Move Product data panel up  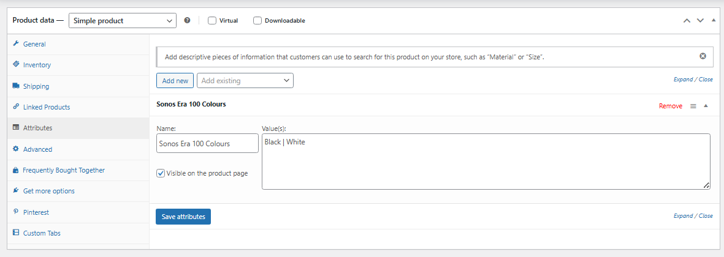point(687,21)
